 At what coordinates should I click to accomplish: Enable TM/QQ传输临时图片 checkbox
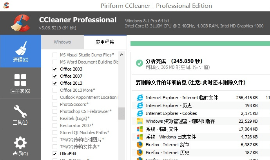point(55,140)
